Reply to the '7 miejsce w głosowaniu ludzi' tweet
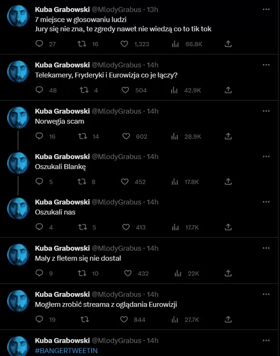The width and height of the screenshot is (280, 356). [x=39, y=44]
